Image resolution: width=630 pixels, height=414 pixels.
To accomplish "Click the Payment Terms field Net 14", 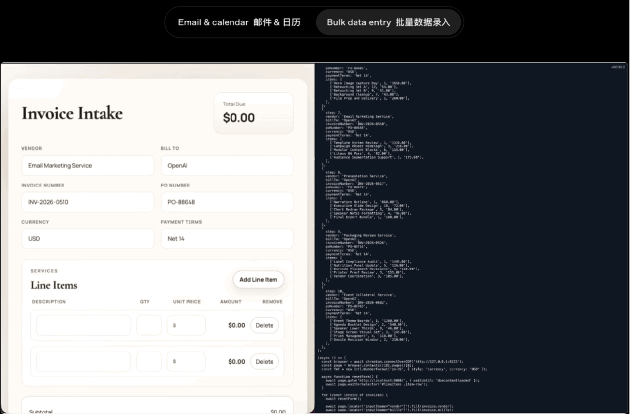I will pyautogui.click(x=227, y=238).
